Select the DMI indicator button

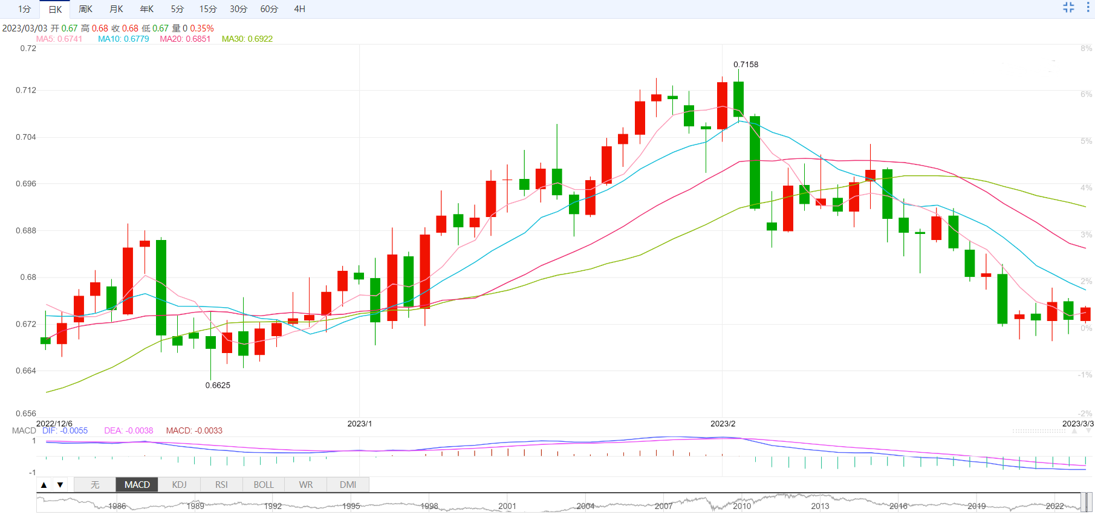[348, 485]
